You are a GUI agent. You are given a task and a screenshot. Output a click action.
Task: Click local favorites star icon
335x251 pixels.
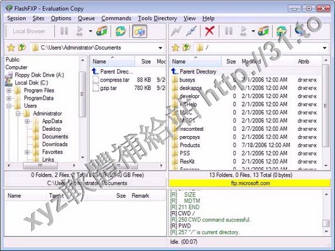point(11,48)
